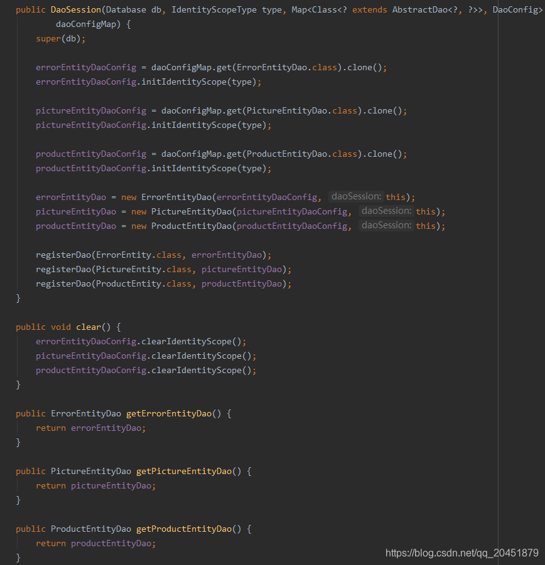Click clone() on the pictureEntityDaoConfig assignment line
The width and height of the screenshot is (545, 565).
pyautogui.click(x=384, y=110)
